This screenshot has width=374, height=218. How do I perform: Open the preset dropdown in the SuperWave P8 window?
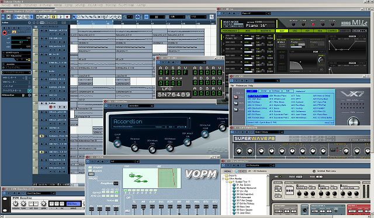269,132
